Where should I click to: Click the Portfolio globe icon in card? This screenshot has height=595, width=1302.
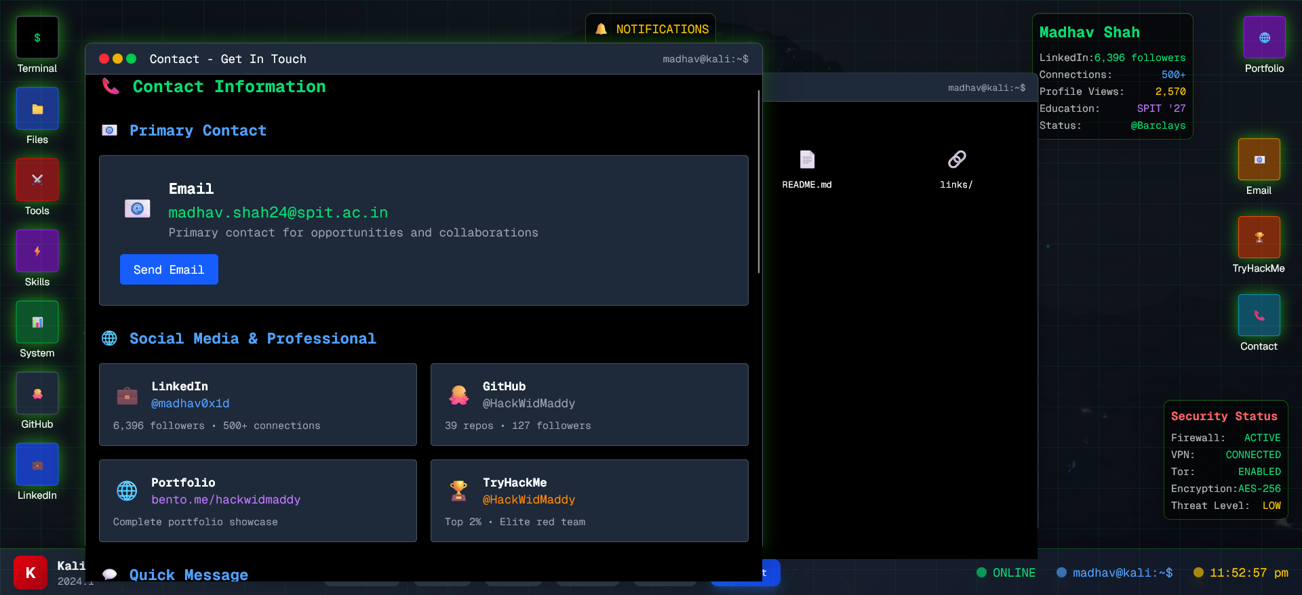tap(127, 491)
